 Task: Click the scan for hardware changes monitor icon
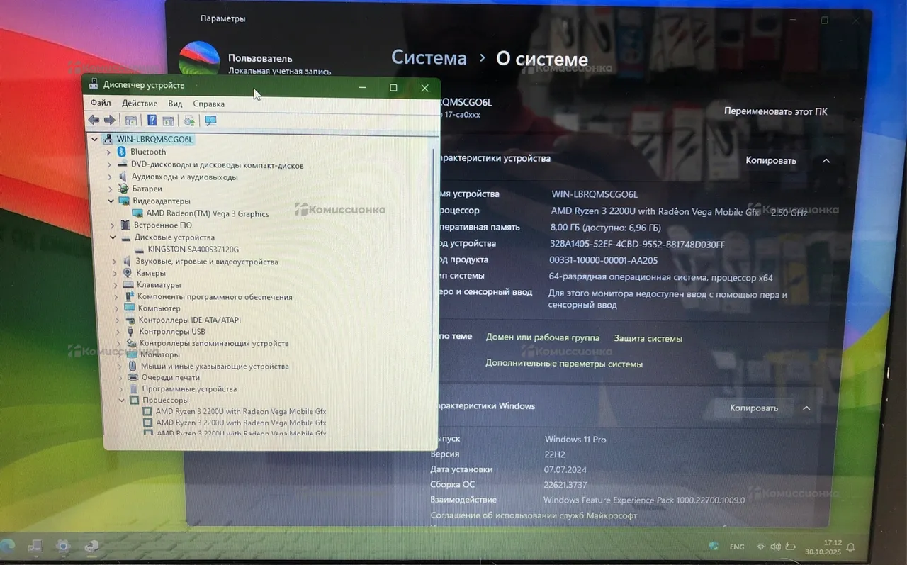pos(210,121)
